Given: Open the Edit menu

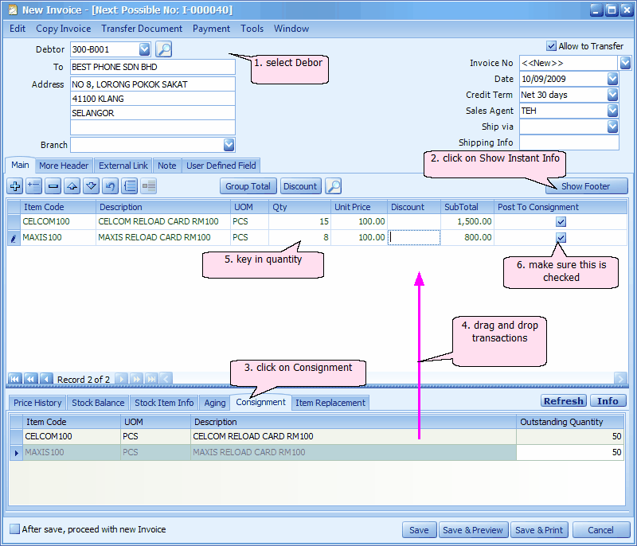Looking at the screenshot, I should tap(18, 29).
